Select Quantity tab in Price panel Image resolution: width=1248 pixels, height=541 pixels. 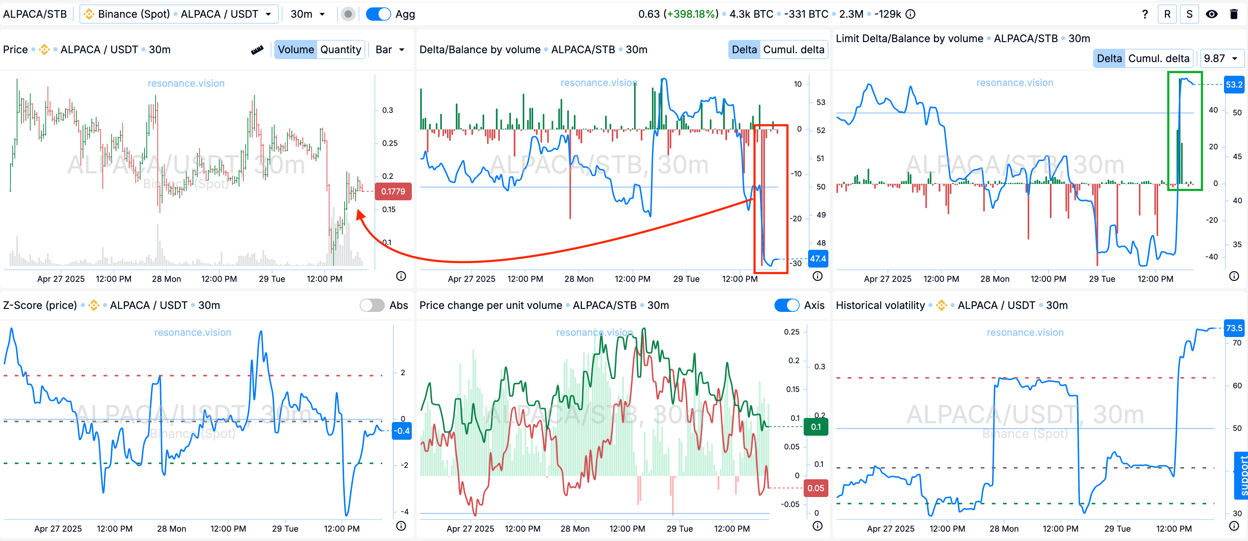[340, 50]
